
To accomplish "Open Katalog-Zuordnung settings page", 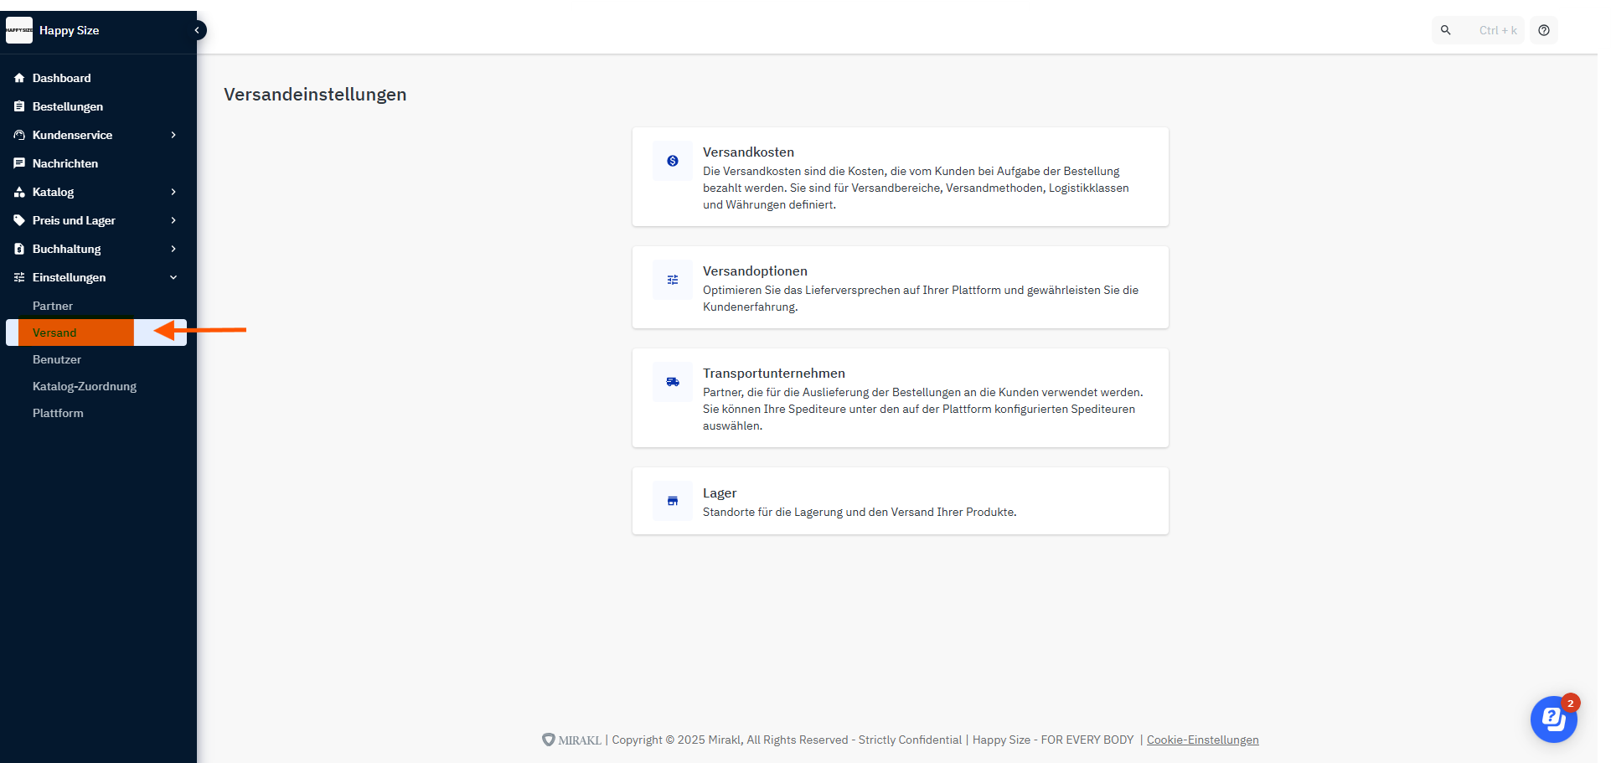I will click(84, 386).
